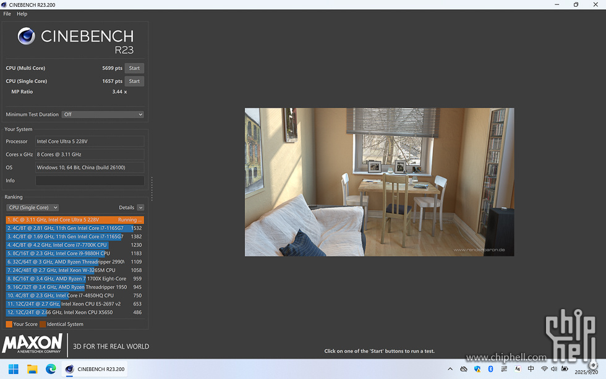Select ranking row 1, Intel Core Ultra 5 228V
Viewport: 606px width, 379px height.
pyautogui.click(x=75, y=220)
